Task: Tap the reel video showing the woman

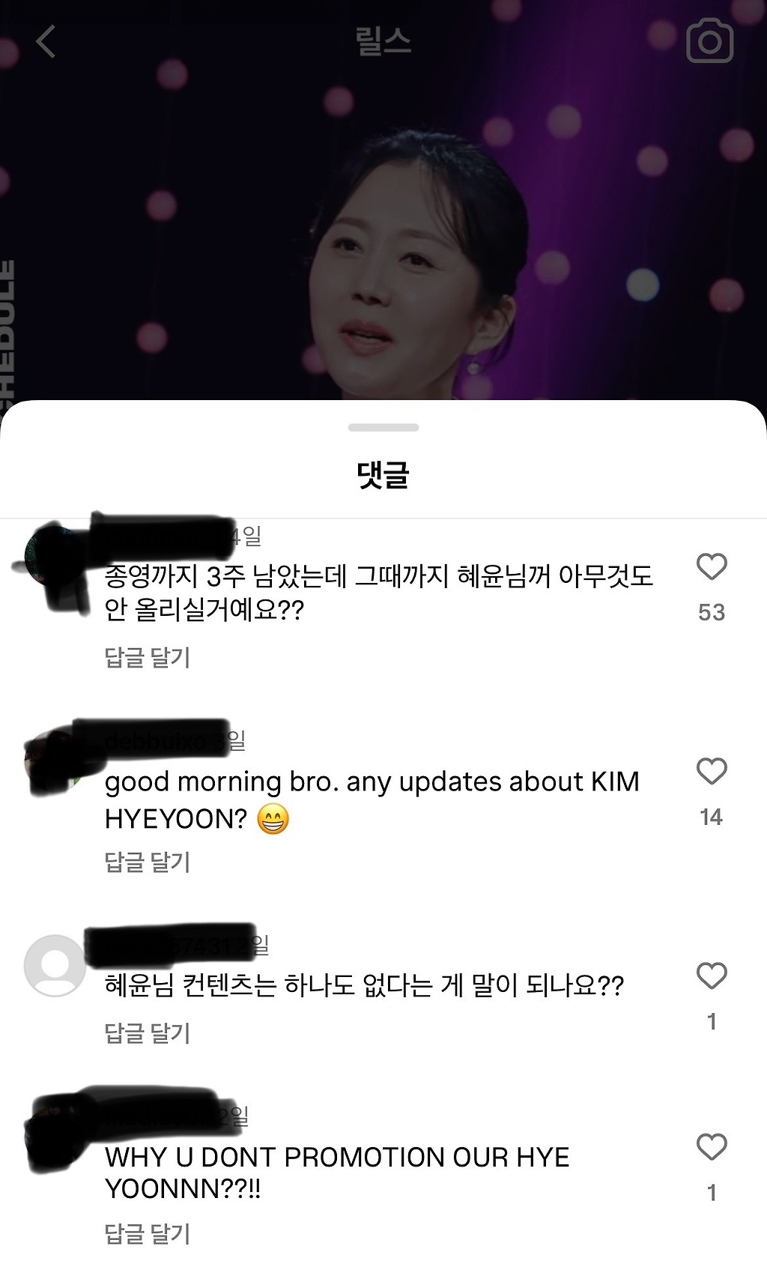Action: click(383, 225)
